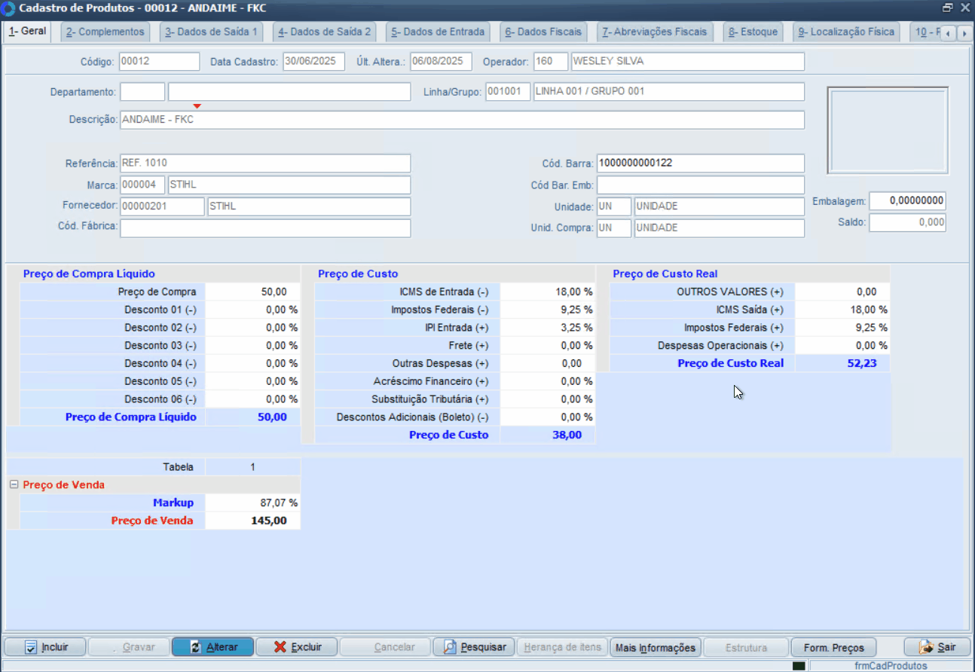Click the Descrição field containing ANDAIME - FKC
The width and height of the screenshot is (975, 672).
click(x=461, y=120)
